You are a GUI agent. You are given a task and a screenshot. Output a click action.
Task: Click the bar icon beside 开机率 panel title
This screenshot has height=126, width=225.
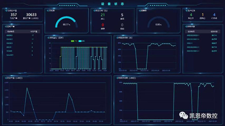(x=48, y=11)
